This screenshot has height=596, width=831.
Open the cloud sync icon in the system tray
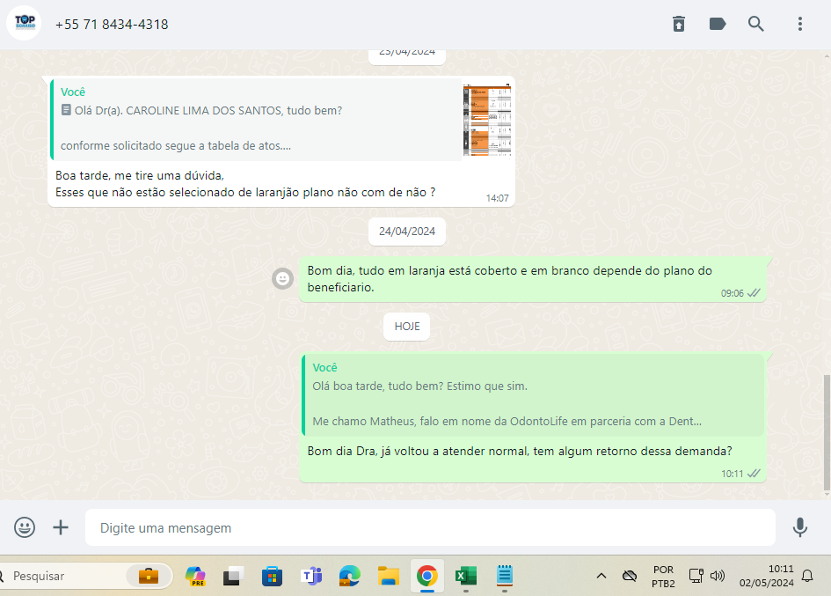click(x=630, y=576)
